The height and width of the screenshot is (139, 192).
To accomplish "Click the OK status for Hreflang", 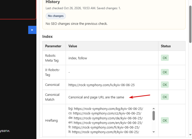I will click(165, 121).
